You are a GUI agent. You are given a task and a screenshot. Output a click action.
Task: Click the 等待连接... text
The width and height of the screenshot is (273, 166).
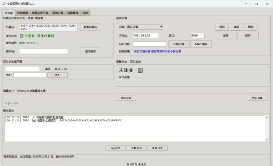(x=125, y=77)
